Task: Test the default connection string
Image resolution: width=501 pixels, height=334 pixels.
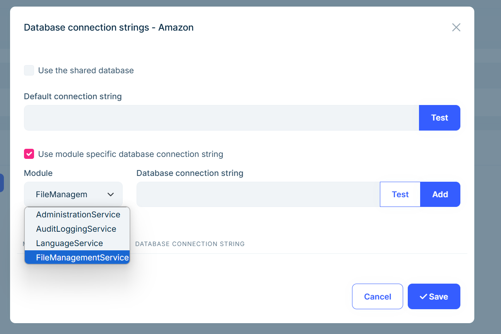Action: coord(439,118)
